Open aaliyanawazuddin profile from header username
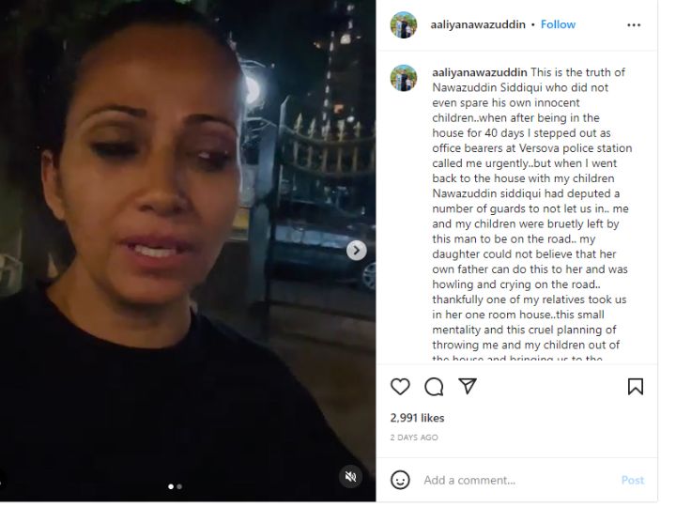 pos(478,24)
